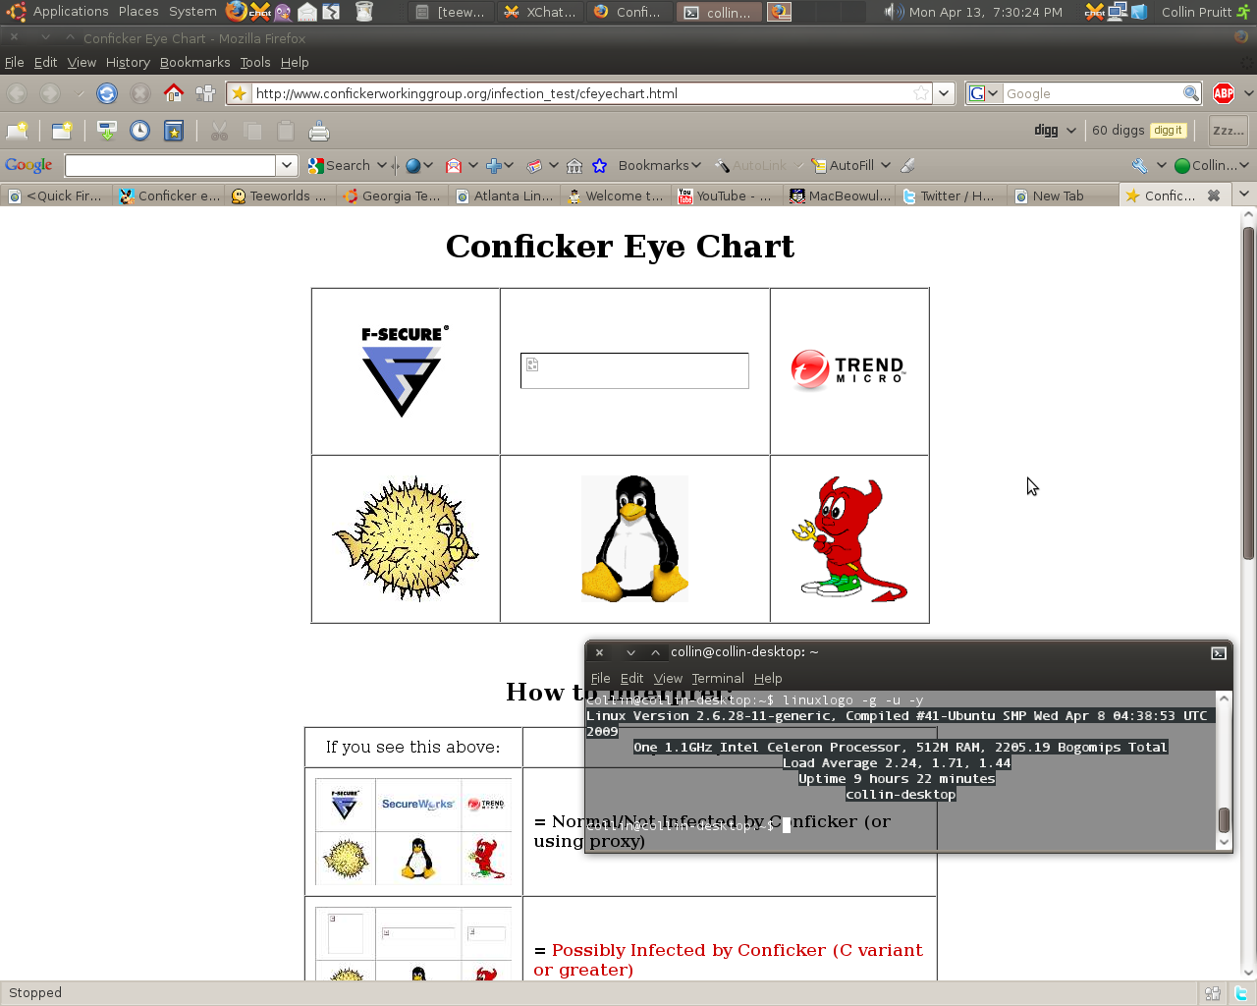1257x1006 pixels.
Task: Click the Zzz... sleep button in the toolbar
Action: 1229,130
